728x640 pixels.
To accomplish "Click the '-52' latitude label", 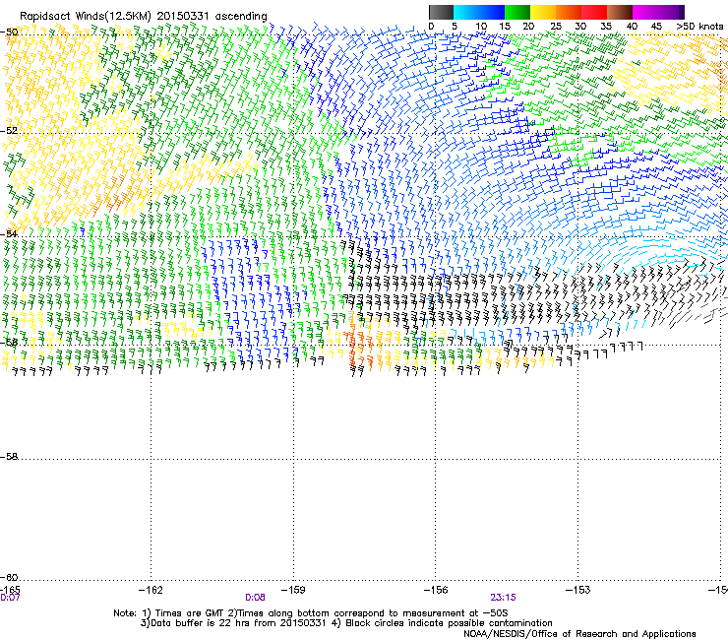I will (x=9, y=131).
